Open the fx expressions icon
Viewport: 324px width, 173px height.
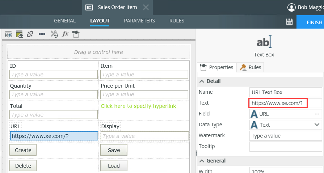[65, 34]
